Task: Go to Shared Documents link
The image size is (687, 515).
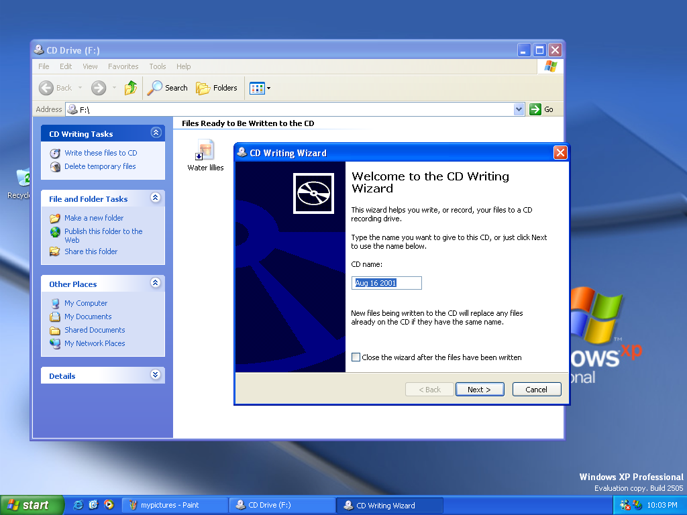Action: pyautogui.click(x=95, y=330)
